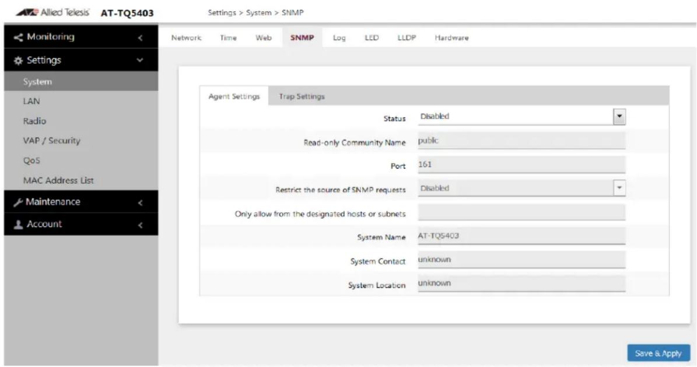Open the Maintenance sidebar section

(81, 202)
